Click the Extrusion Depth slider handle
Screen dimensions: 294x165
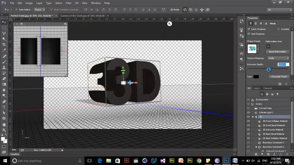pyautogui.click(x=269, y=70)
